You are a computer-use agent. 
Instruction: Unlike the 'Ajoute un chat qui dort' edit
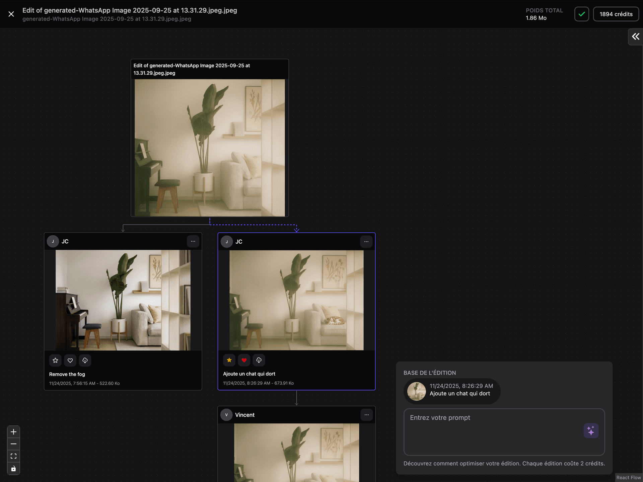(244, 360)
